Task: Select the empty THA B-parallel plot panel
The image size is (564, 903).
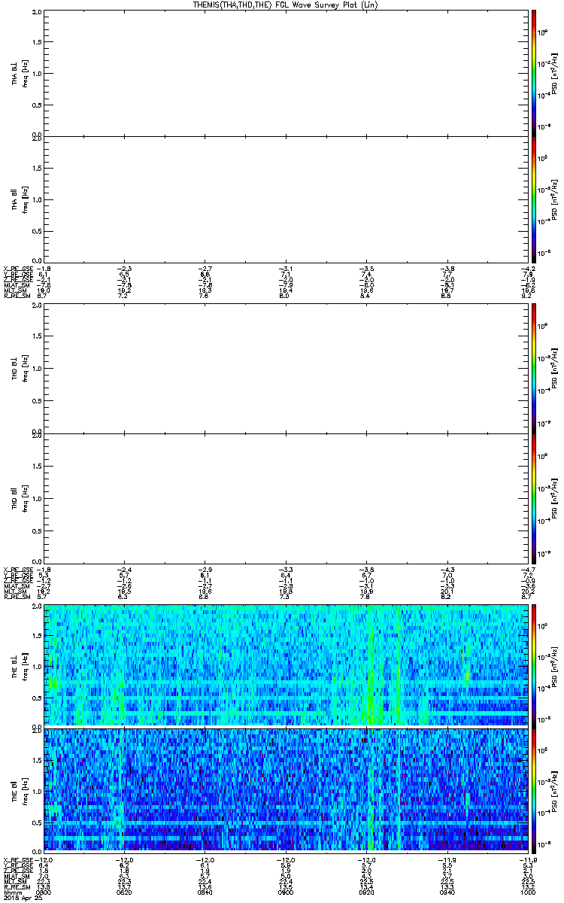Action: click(286, 199)
